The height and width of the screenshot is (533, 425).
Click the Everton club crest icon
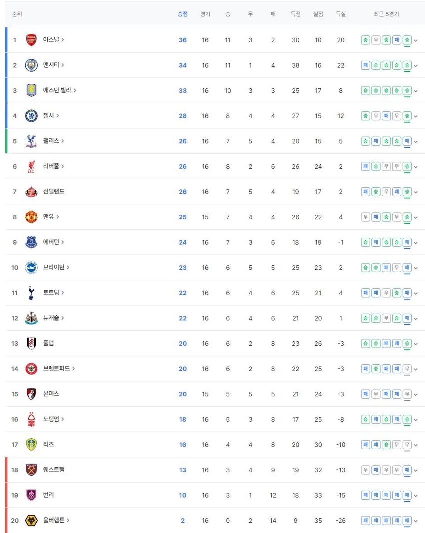pos(31,242)
